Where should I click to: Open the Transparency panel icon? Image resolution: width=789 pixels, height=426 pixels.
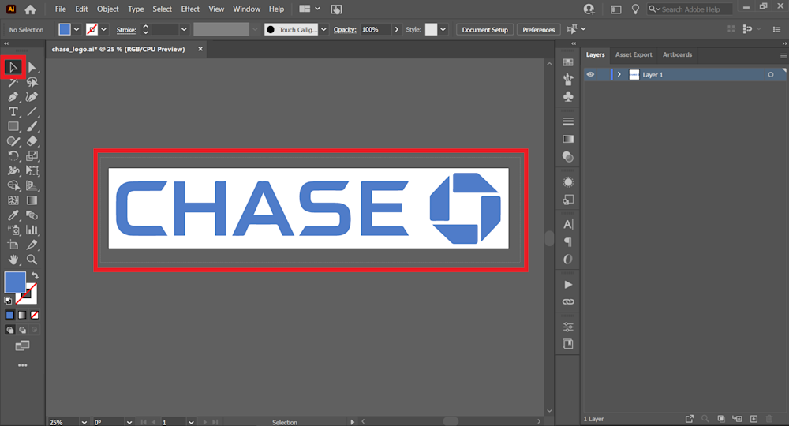(568, 158)
